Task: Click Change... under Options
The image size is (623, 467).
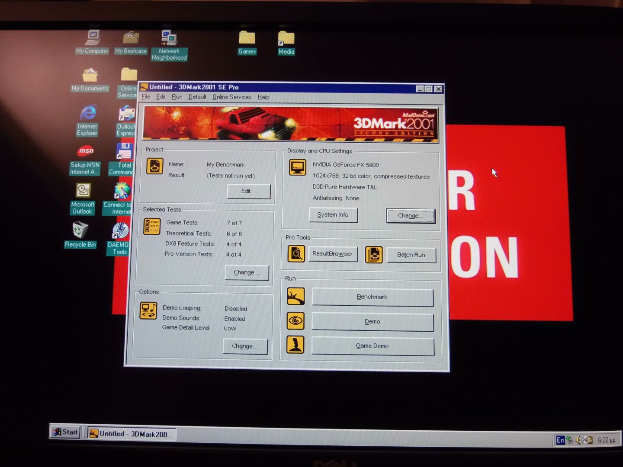Action: click(x=245, y=346)
